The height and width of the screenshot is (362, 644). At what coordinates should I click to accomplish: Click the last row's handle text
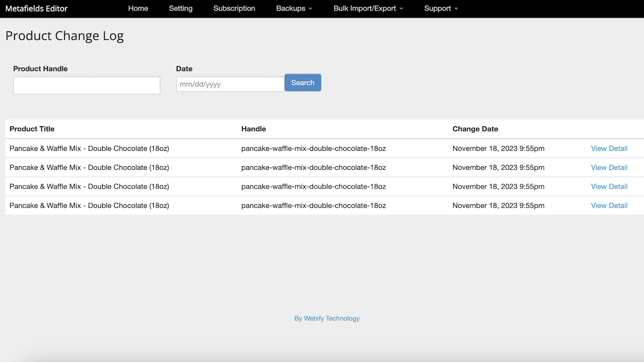click(314, 206)
